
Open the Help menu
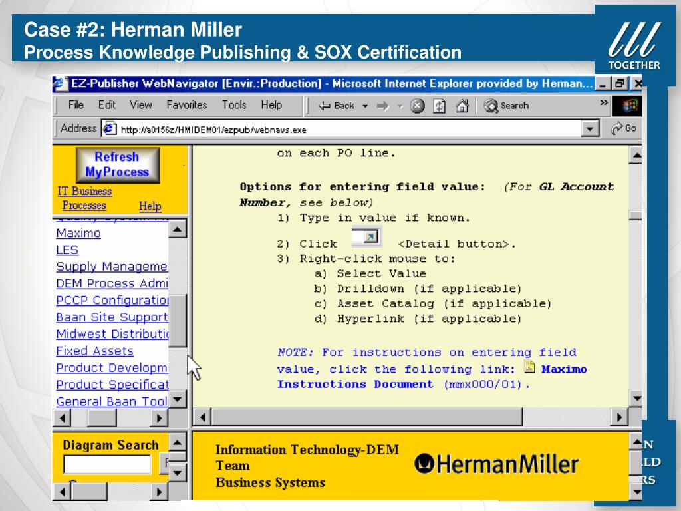pyautogui.click(x=271, y=104)
